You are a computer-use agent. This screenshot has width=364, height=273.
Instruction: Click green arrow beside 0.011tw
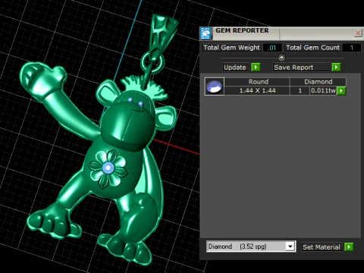click(x=341, y=91)
